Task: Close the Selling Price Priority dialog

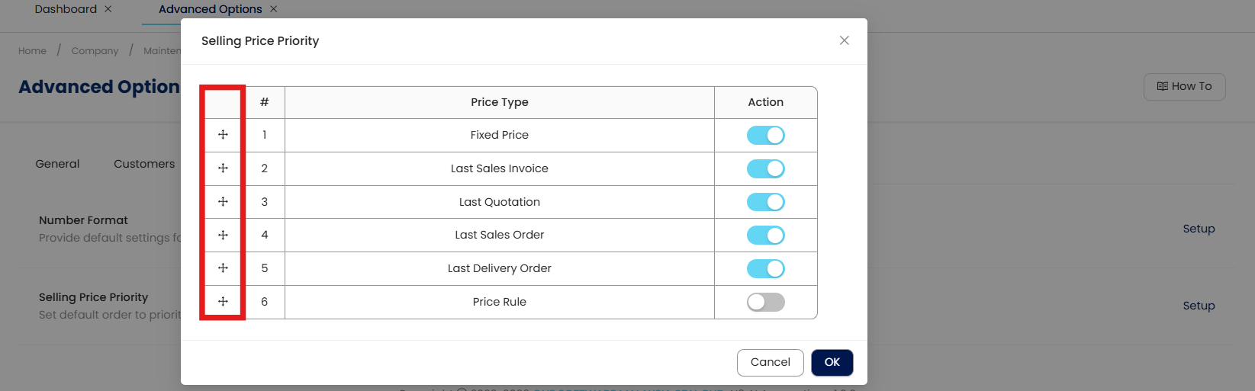Action: coord(844,40)
